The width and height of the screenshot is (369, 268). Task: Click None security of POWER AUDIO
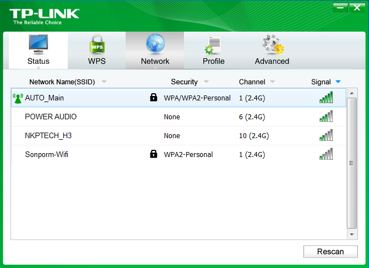(172, 117)
